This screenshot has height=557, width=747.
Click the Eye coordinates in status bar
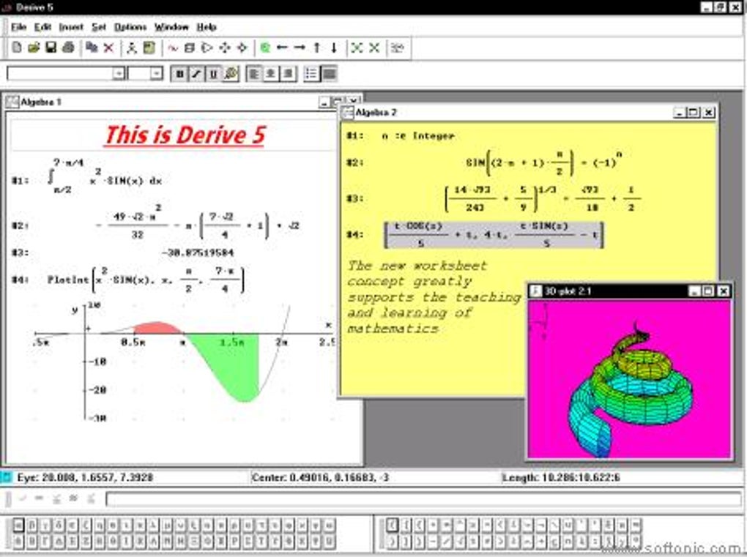(x=85, y=477)
